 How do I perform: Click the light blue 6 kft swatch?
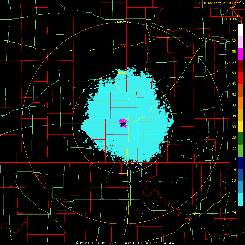(x=240, y=188)
